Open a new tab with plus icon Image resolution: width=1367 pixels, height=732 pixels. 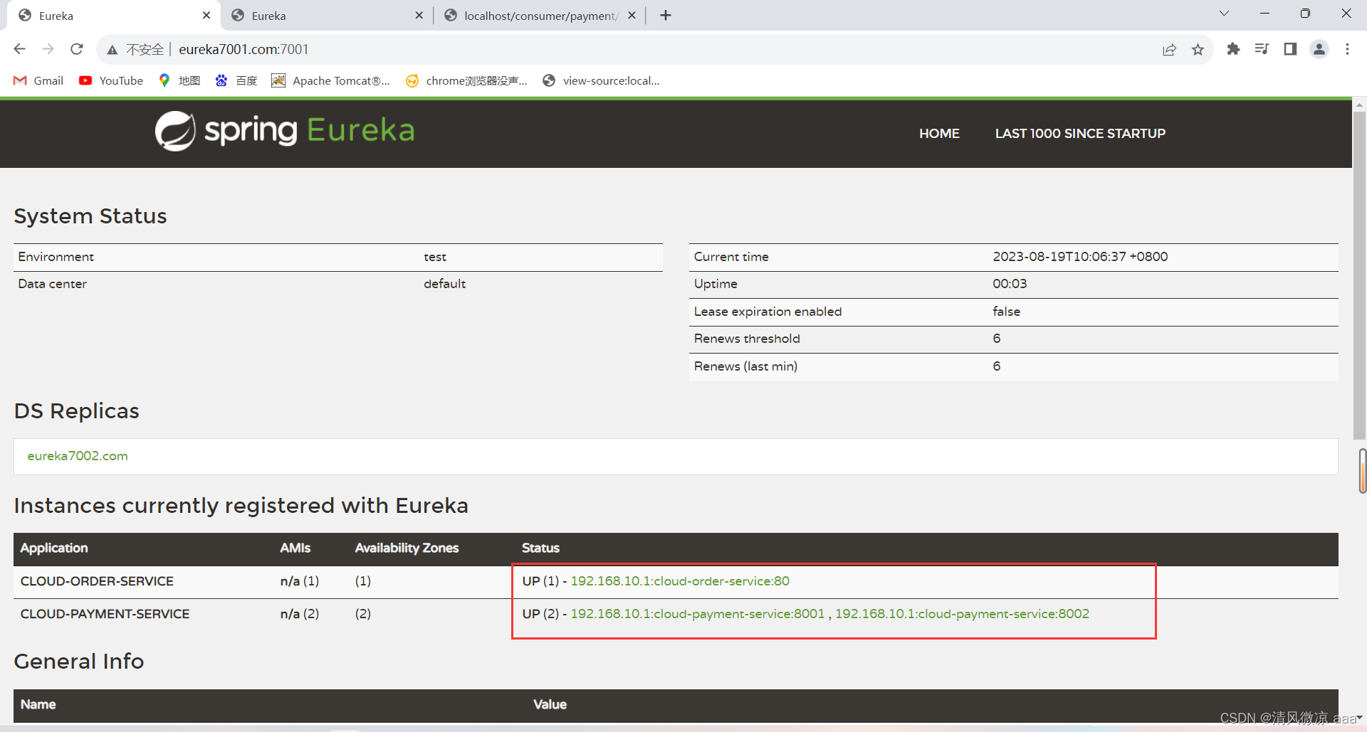[x=666, y=16]
